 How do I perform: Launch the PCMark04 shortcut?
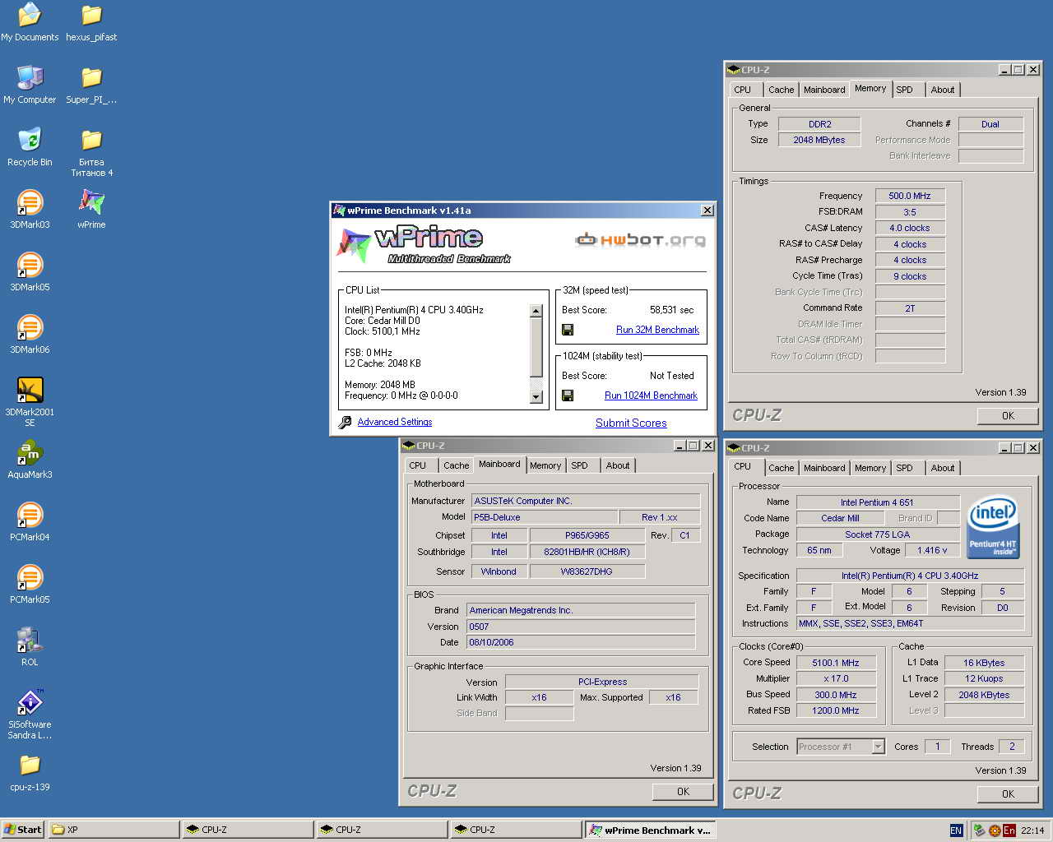click(x=30, y=522)
